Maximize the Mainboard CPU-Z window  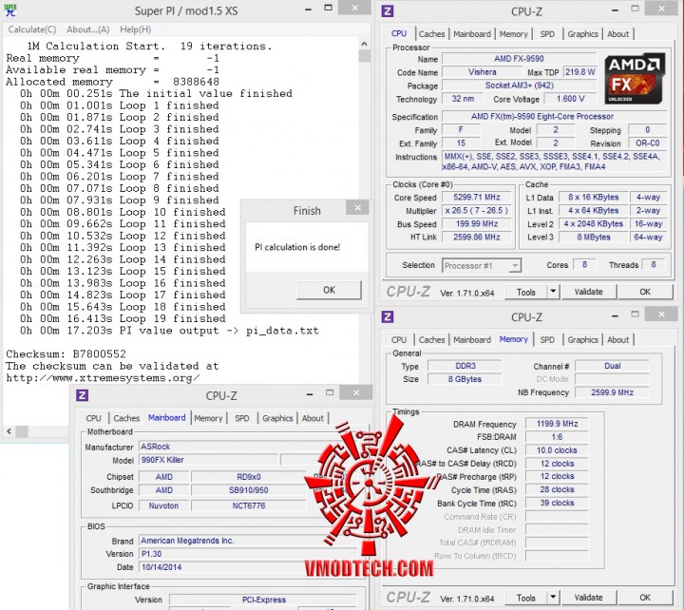pos(330,392)
